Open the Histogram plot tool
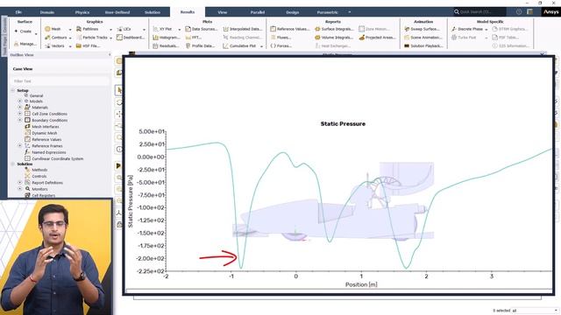Screen dimensions: 561x315 pos(167,38)
